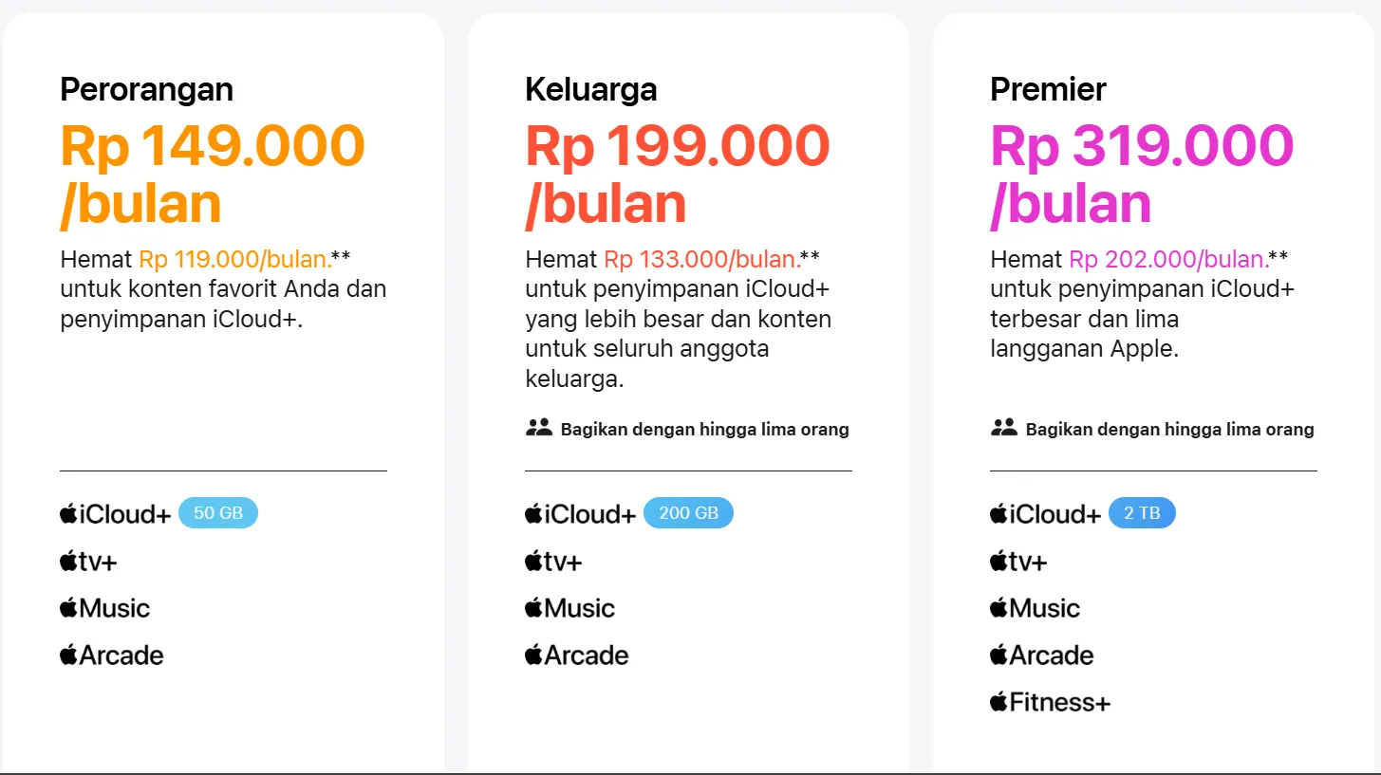
Task: Click the Hemat Rp 133.000/bulan savings text
Action: coord(672,259)
